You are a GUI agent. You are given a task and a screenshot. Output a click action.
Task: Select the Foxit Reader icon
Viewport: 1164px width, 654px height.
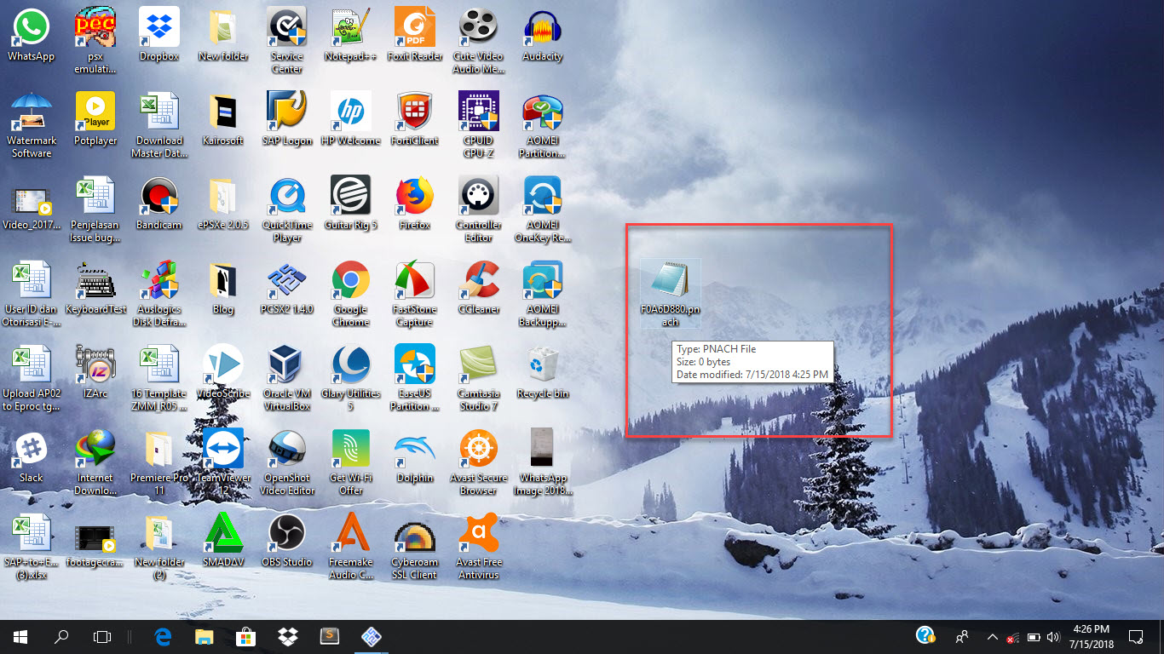click(x=415, y=27)
